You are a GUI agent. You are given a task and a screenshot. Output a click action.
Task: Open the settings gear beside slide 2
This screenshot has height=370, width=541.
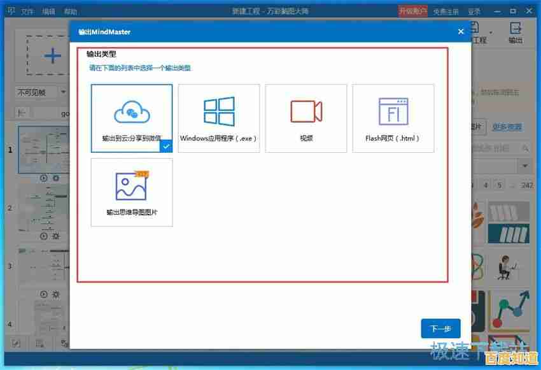[x=56, y=236]
